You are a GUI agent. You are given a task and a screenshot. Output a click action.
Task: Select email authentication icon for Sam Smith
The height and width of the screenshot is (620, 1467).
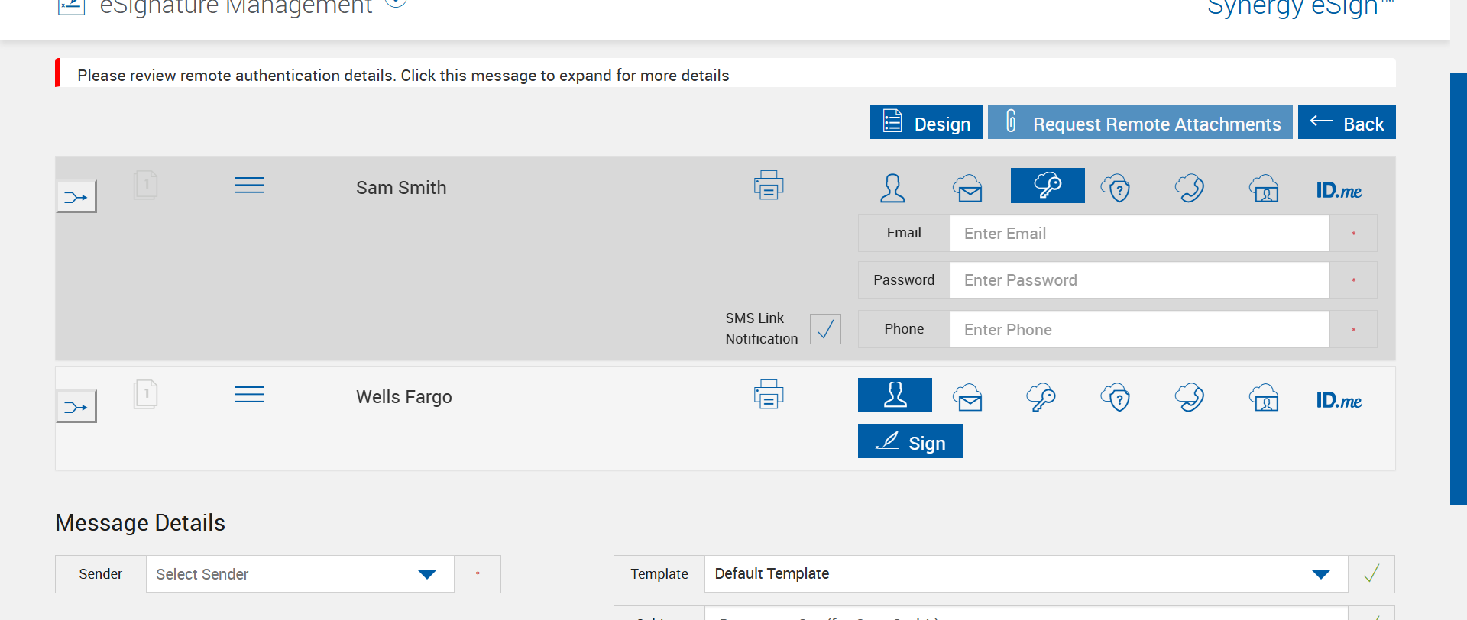click(968, 188)
